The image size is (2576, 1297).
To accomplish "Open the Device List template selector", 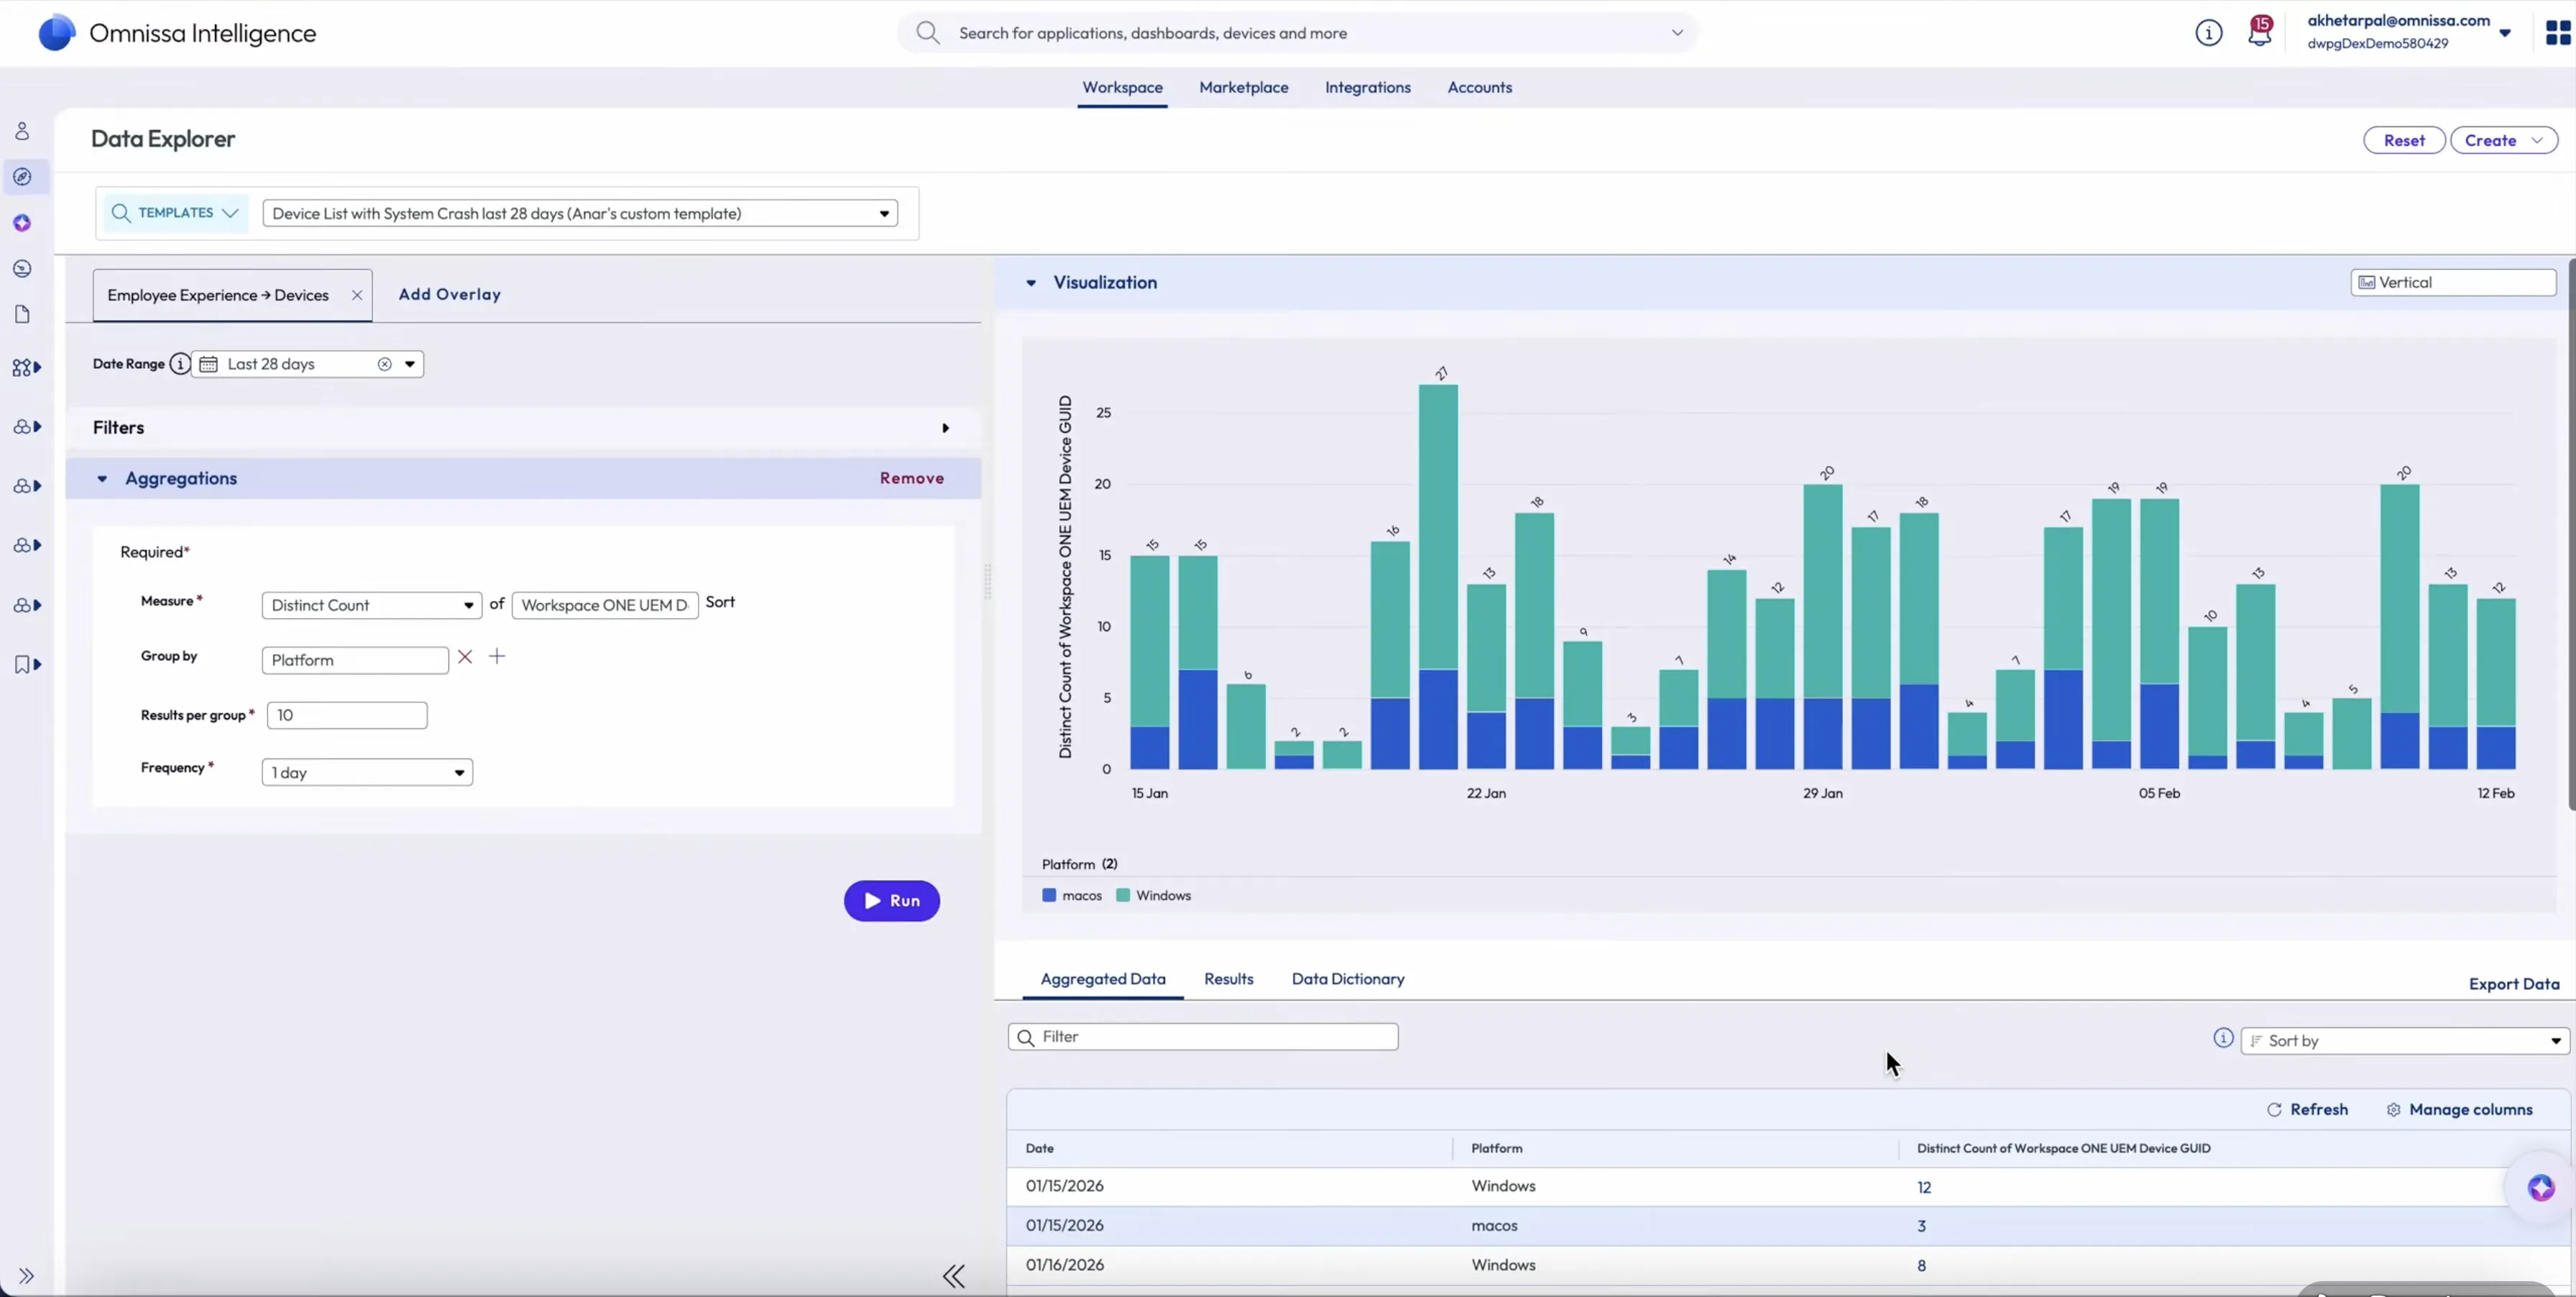I will click(580, 214).
